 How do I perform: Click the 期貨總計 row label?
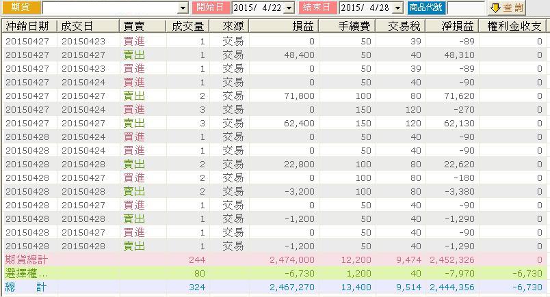pyautogui.click(x=26, y=260)
